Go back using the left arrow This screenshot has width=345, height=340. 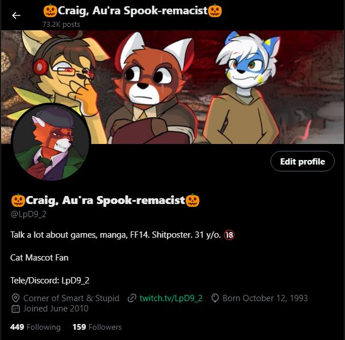click(x=16, y=15)
